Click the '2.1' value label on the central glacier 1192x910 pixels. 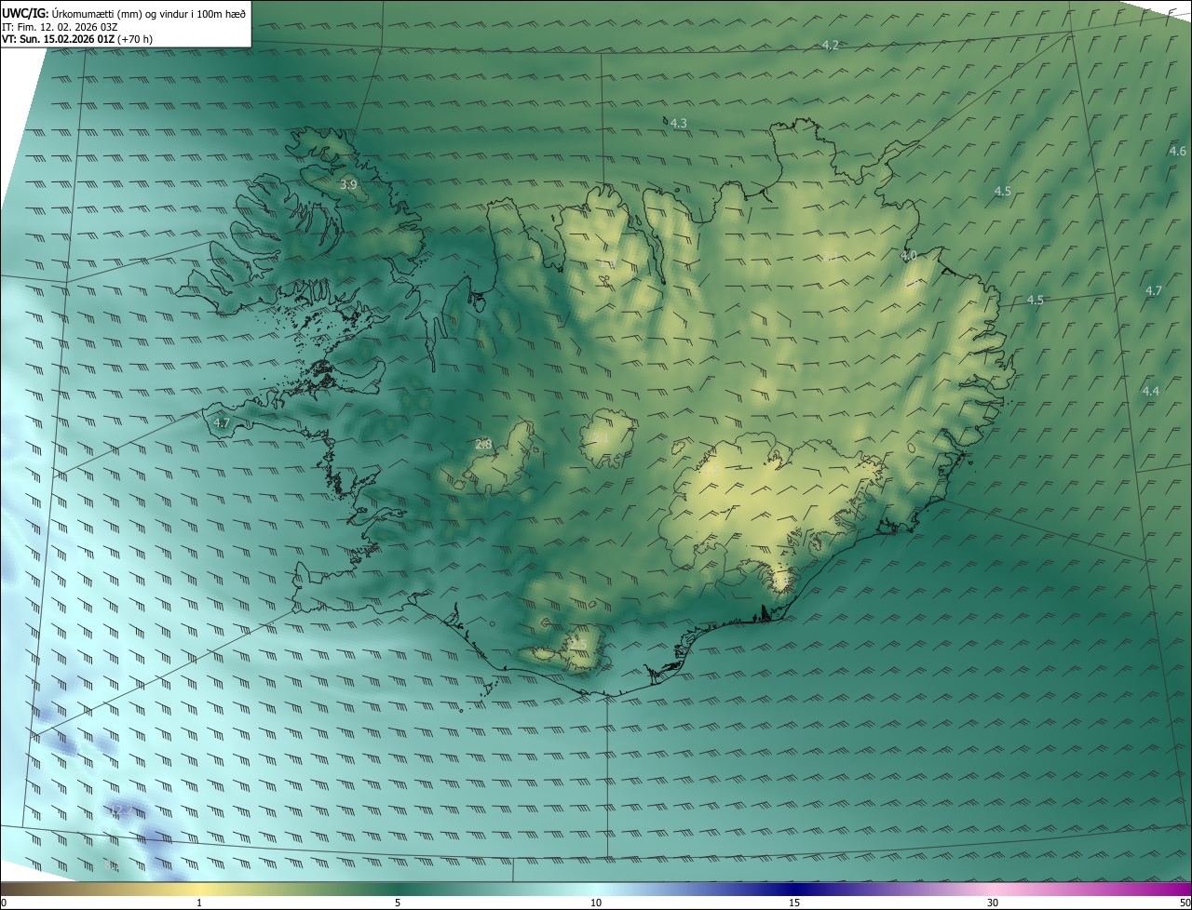(x=602, y=436)
